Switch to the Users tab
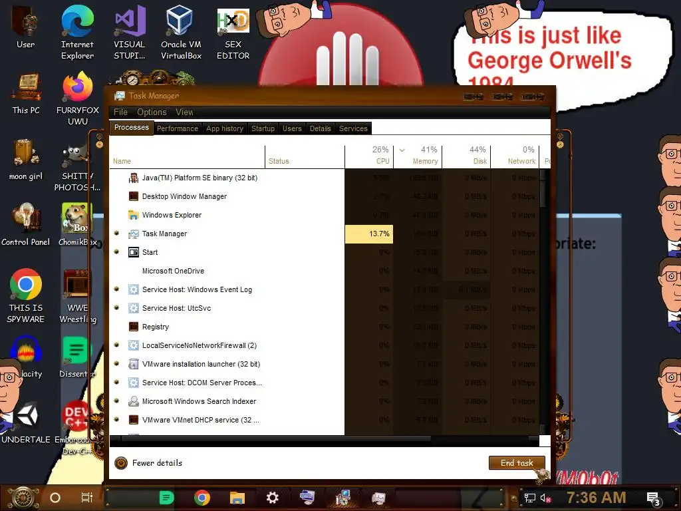 (x=292, y=128)
